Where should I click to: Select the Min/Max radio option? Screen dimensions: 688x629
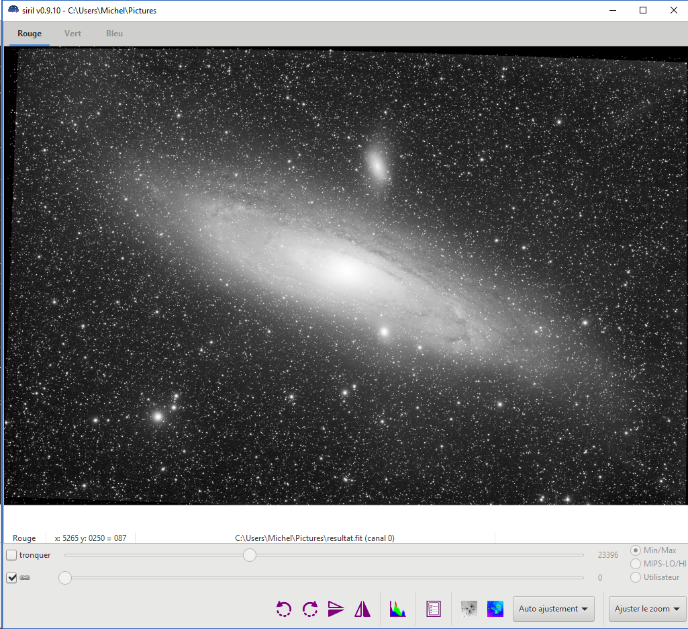pyautogui.click(x=636, y=550)
